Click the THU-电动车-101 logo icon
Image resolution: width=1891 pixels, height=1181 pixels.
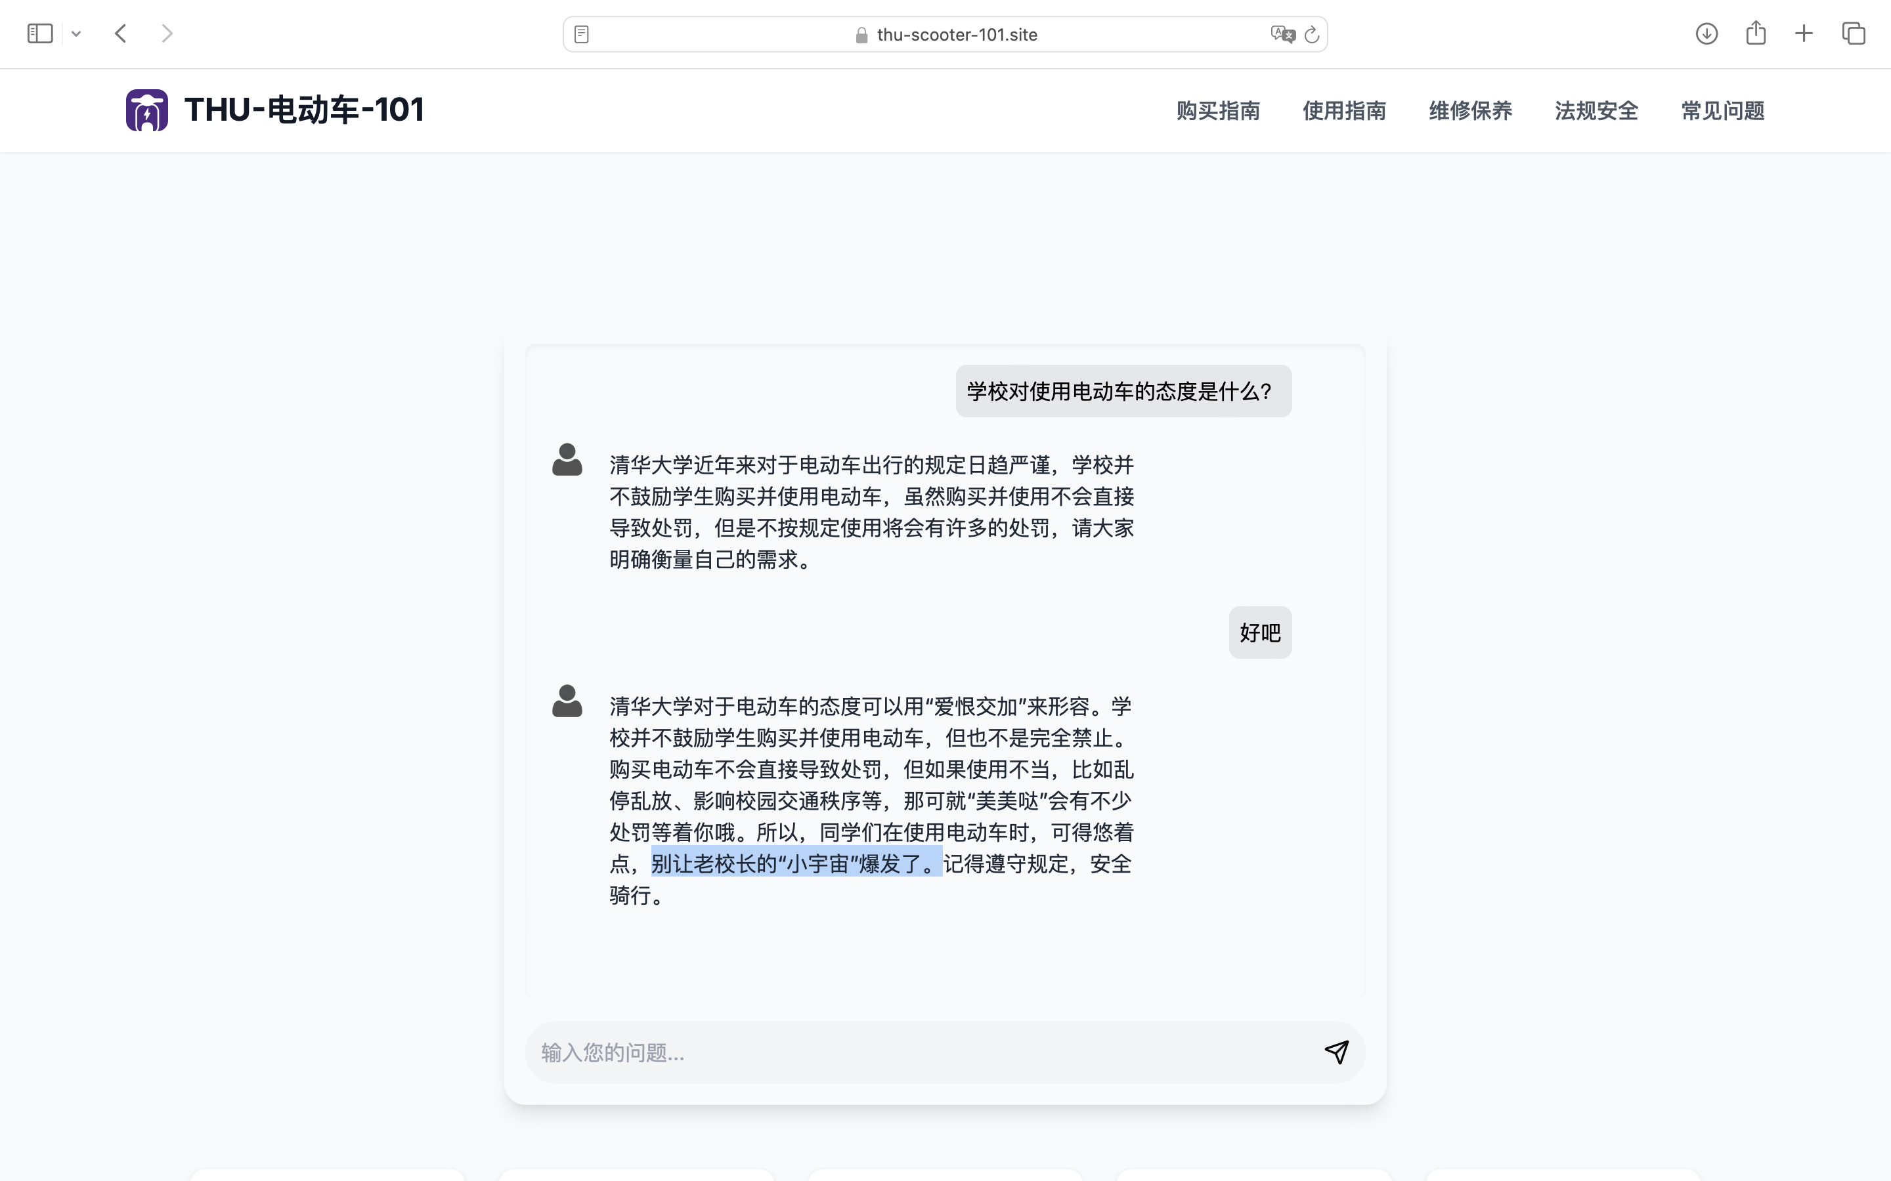[x=147, y=110]
